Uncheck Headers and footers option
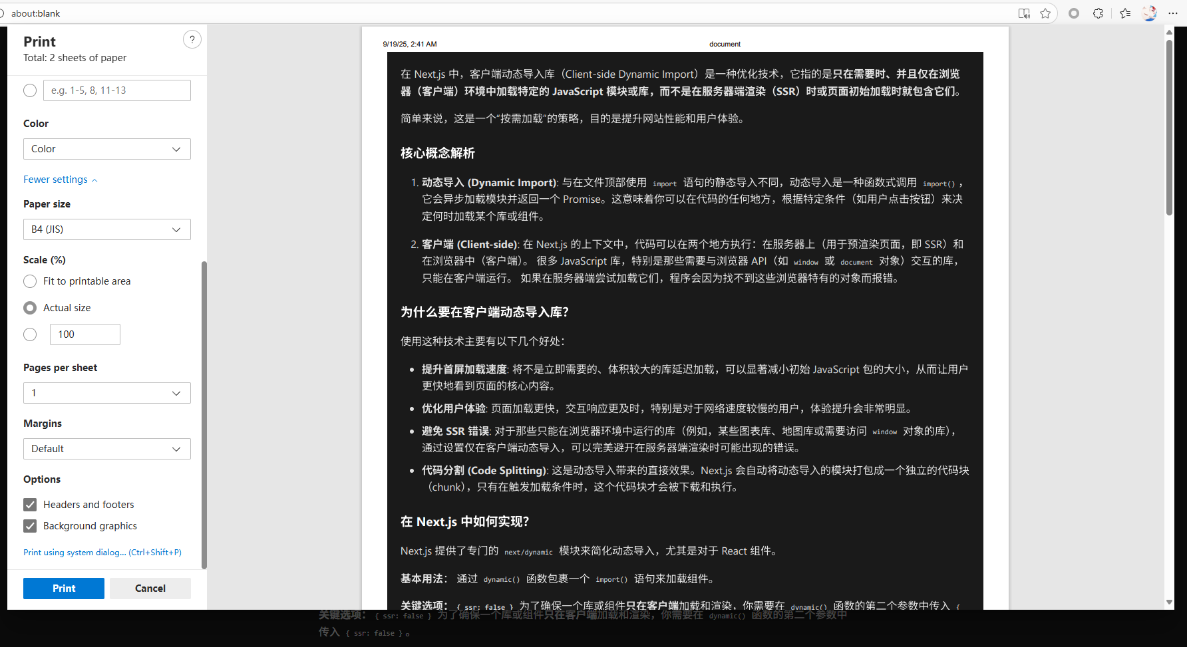 (30, 505)
